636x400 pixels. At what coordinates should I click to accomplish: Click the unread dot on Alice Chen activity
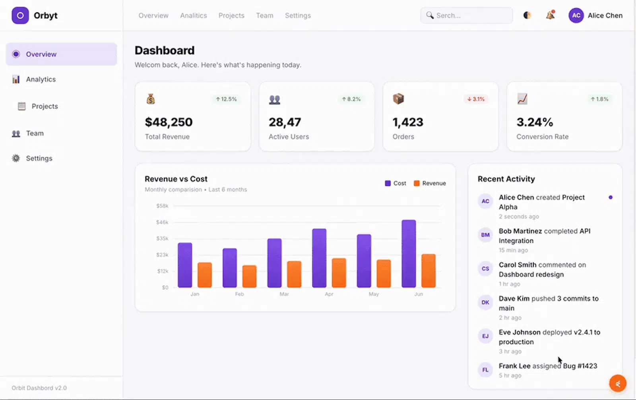coord(611,197)
